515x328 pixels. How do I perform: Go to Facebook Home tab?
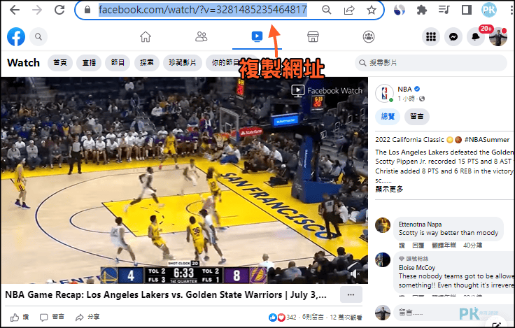tap(145, 36)
